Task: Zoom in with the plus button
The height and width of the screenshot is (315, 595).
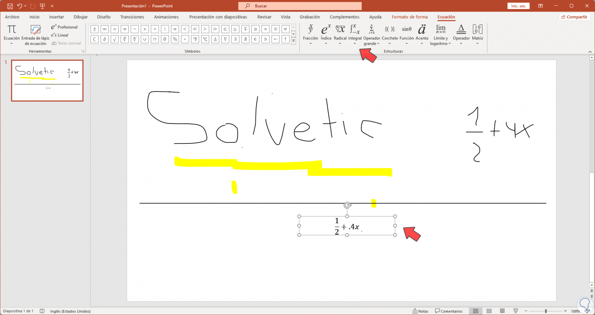Action: pyautogui.click(x=565, y=311)
